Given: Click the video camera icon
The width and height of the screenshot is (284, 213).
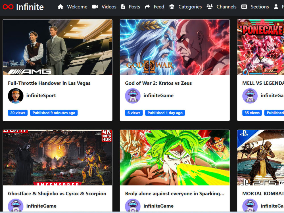Looking at the screenshot, I should click(x=95, y=7).
